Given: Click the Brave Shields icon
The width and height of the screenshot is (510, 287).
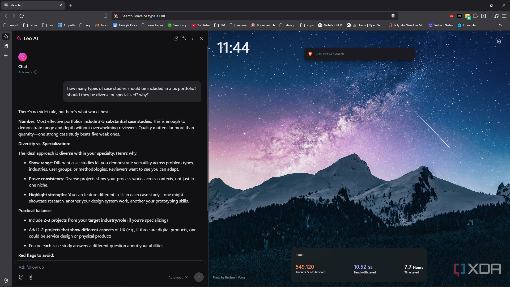Looking at the screenshot, I should (393, 16).
